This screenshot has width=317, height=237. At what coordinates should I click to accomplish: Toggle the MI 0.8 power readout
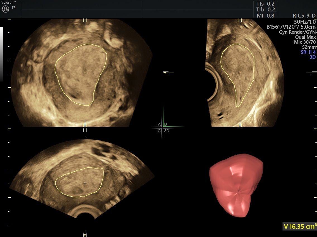[265, 16]
